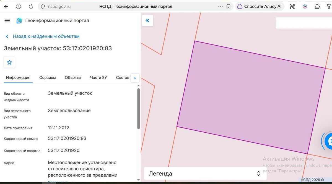Bookmark this page in the address bar
The width and height of the screenshot is (332, 184).
229,6
